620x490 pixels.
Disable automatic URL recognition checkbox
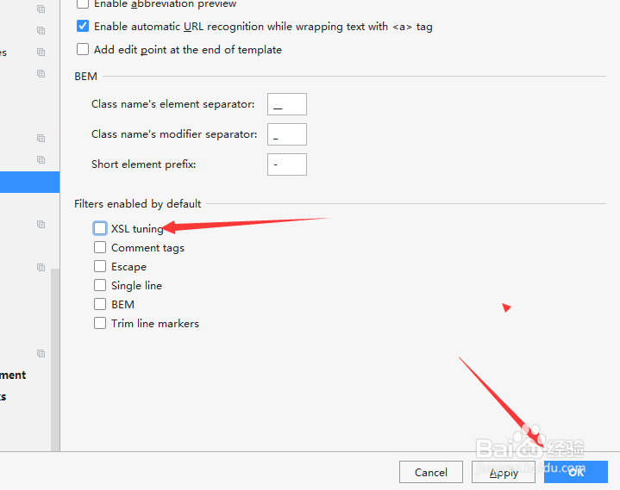pyautogui.click(x=83, y=27)
